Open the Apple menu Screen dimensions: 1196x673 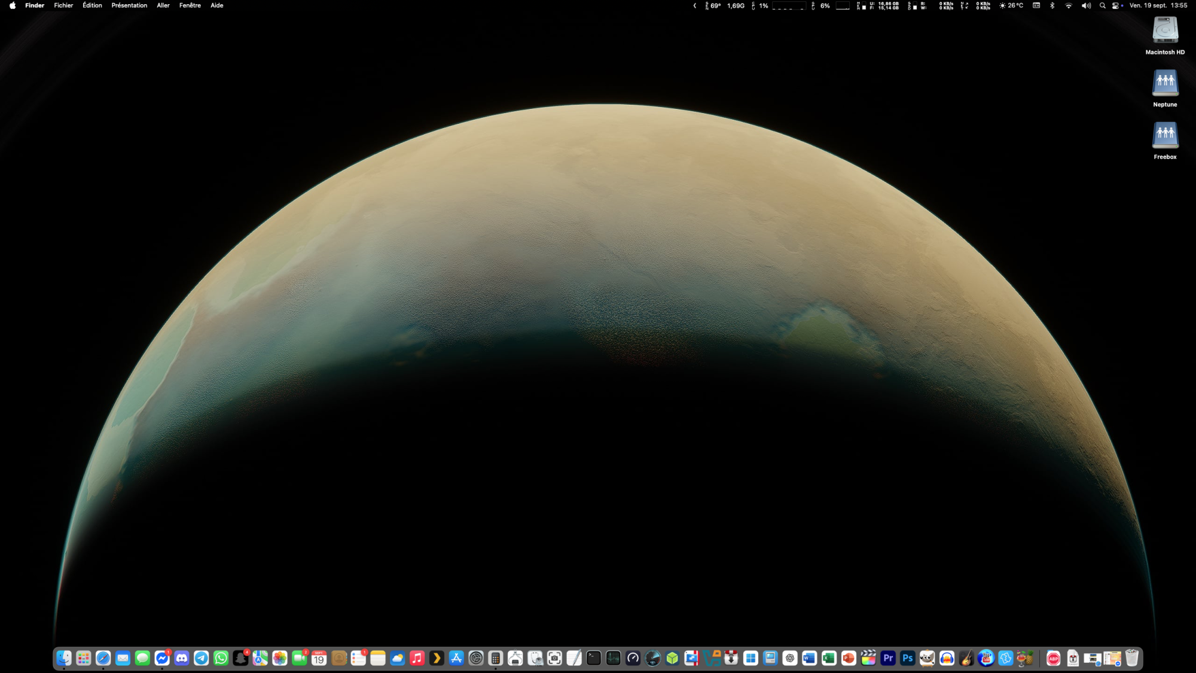pos(13,5)
